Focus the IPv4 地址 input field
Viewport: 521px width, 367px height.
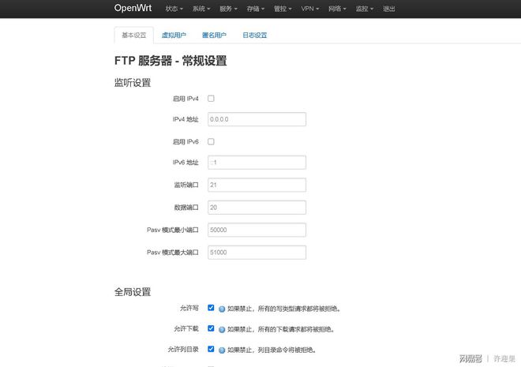pyautogui.click(x=257, y=119)
